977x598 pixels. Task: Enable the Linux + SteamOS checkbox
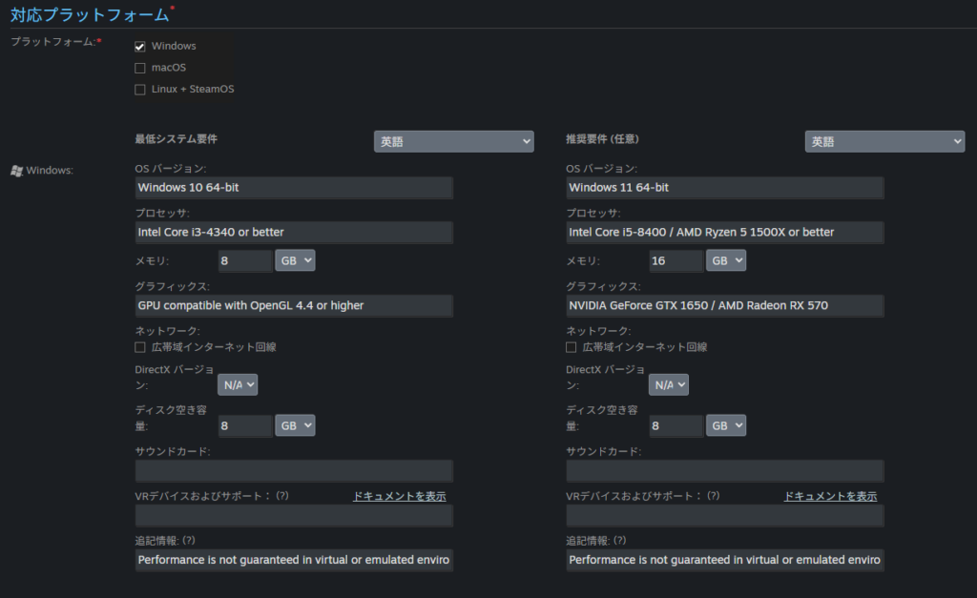tap(140, 90)
